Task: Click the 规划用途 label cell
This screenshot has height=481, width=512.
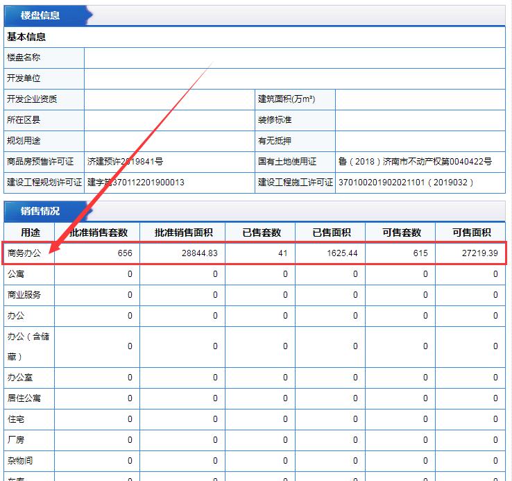Action: click(x=44, y=141)
